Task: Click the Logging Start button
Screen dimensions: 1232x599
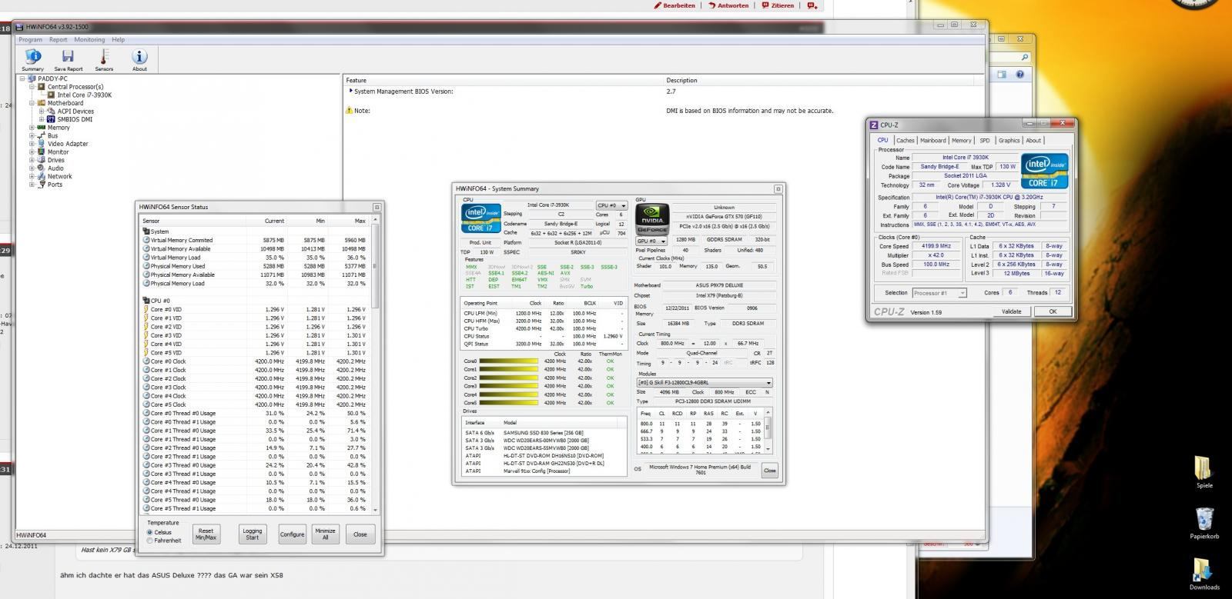Action: point(252,534)
